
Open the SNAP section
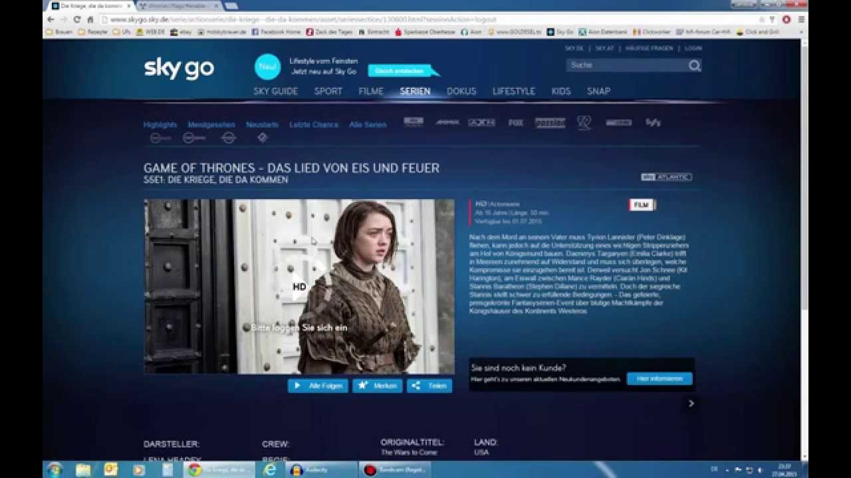point(598,92)
